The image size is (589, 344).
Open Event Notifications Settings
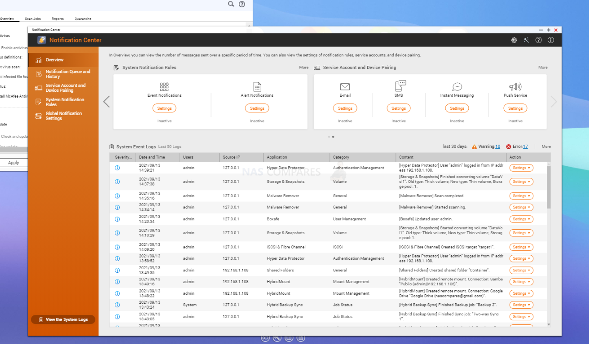pos(164,108)
